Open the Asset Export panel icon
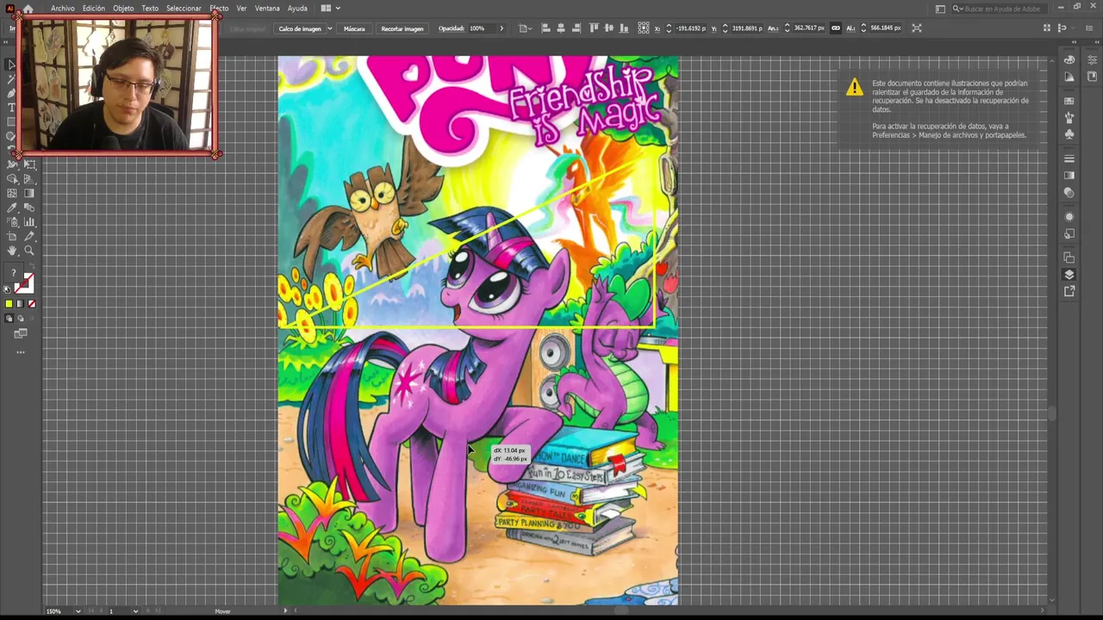This screenshot has width=1103, height=620. coord(1069,291)
